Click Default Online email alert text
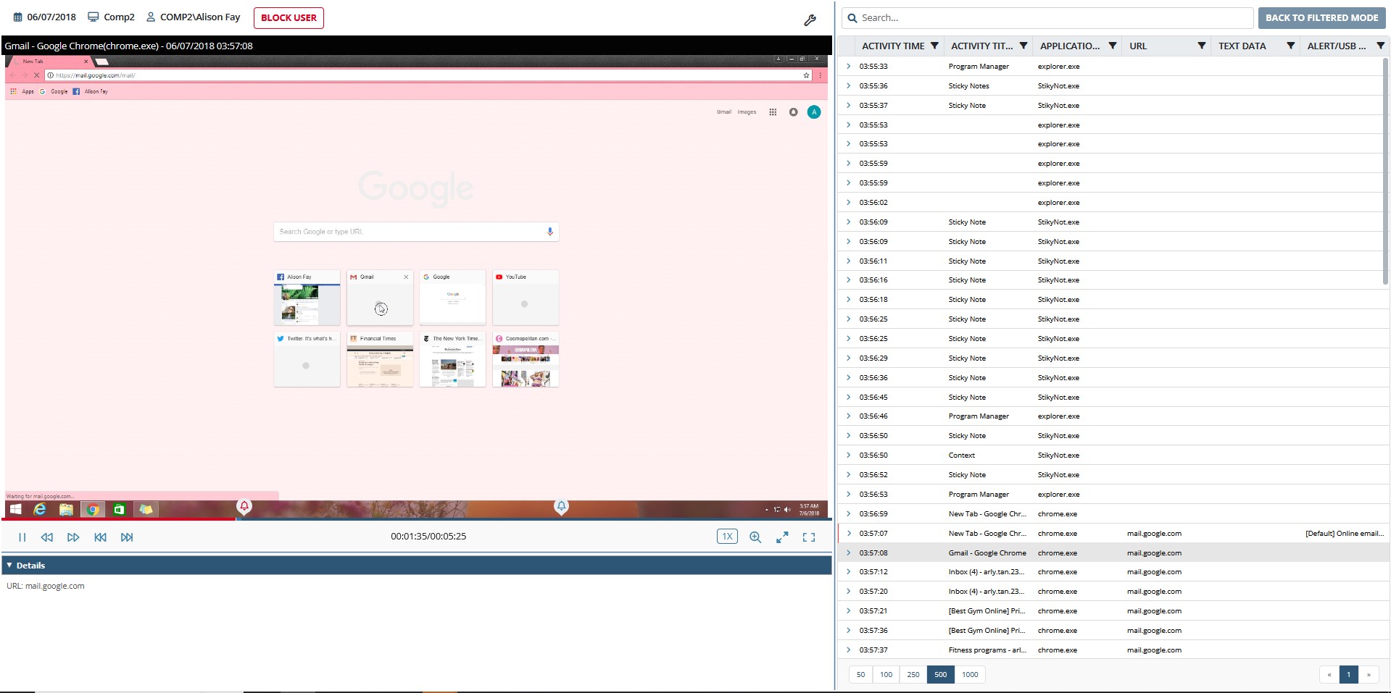Image resolution: width=1391 pixels, height=693 pixels. (1344, 533)
